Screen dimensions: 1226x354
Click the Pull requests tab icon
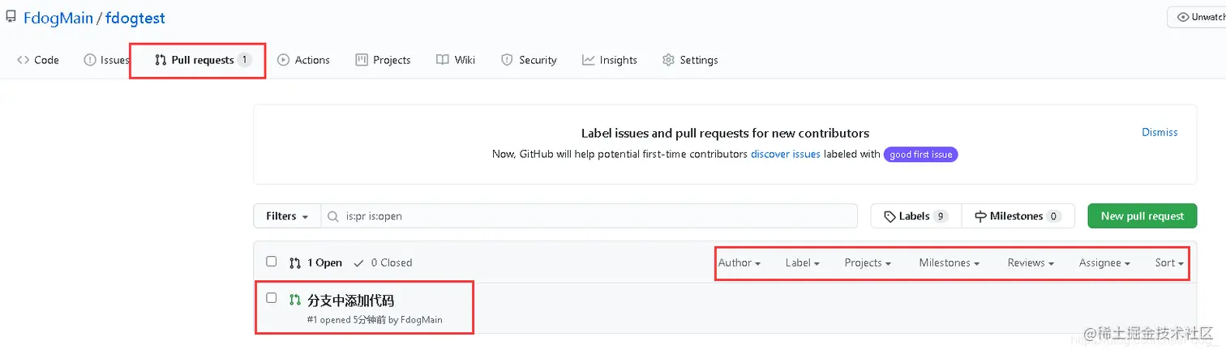161,60
